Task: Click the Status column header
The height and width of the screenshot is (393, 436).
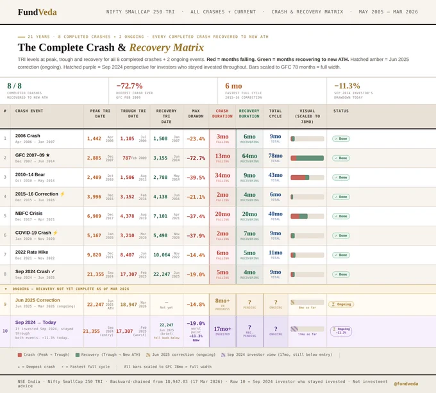Action: pyautogui.click(x=341, y=111)
